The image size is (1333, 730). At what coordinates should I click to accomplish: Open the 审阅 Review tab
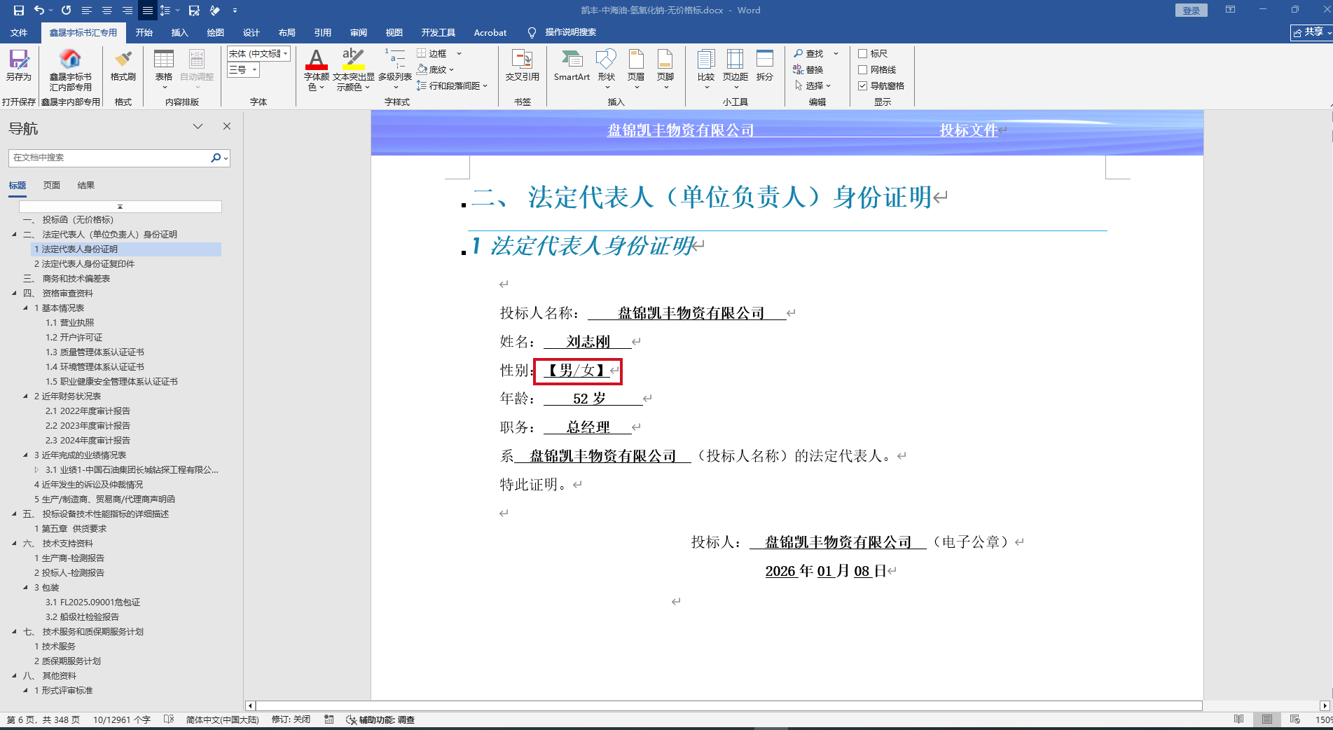click(359, 32)
